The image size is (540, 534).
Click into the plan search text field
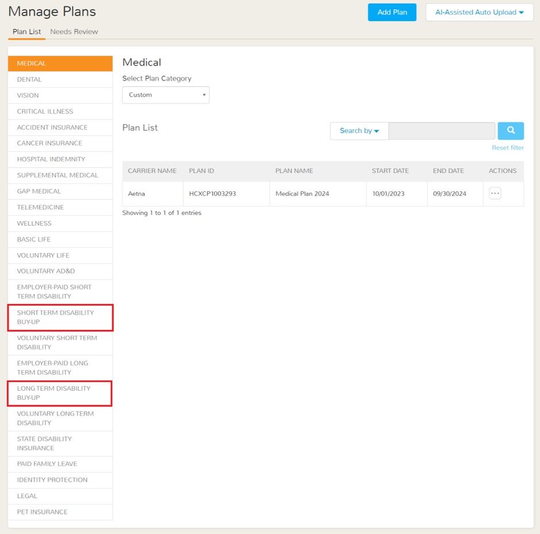(x=441, y=130)
